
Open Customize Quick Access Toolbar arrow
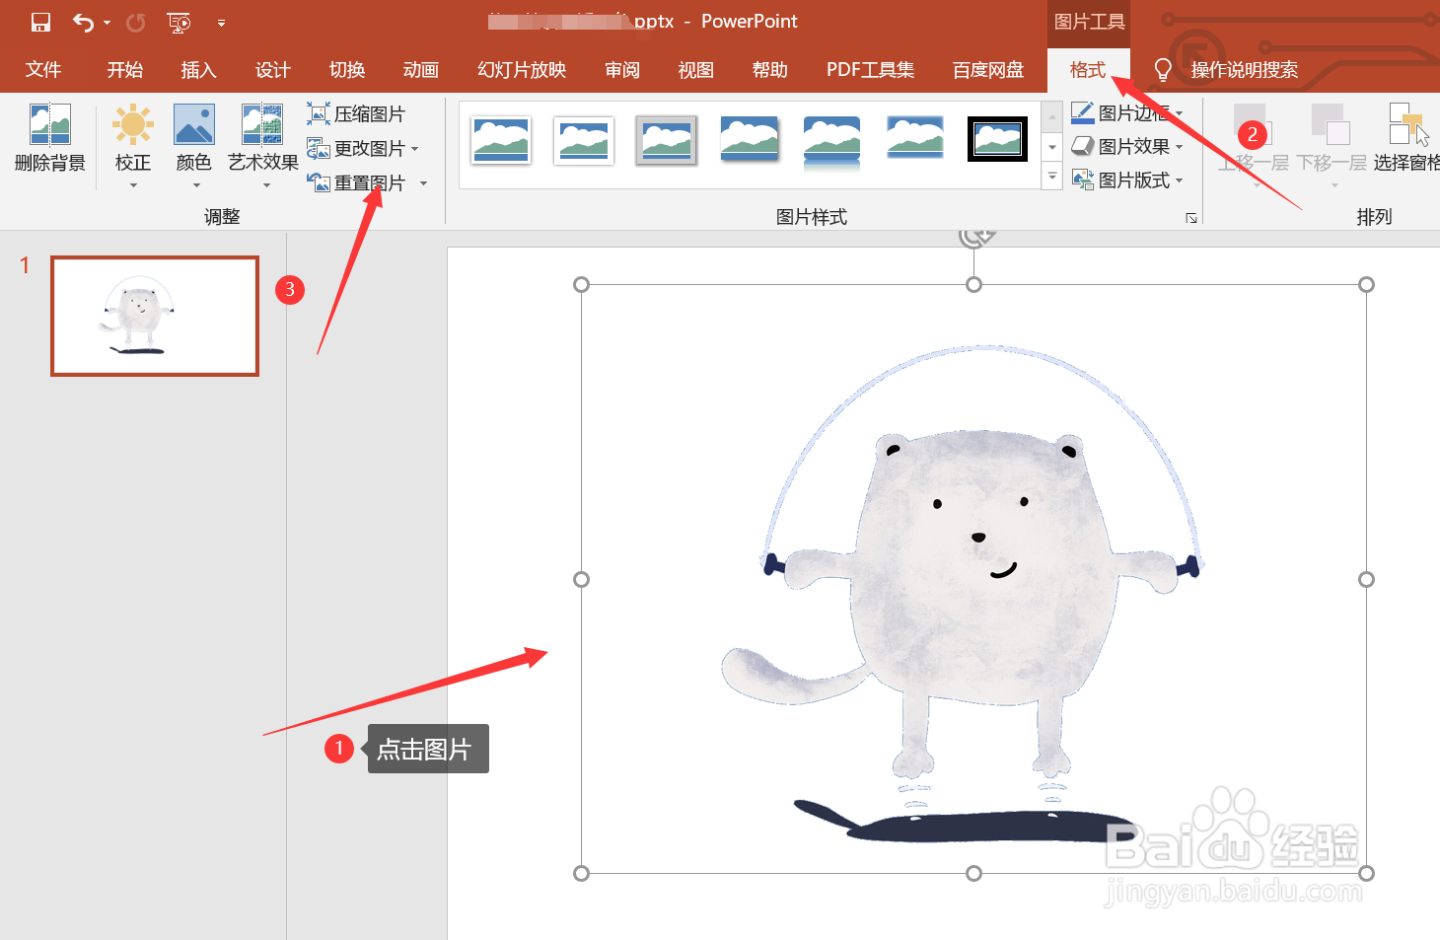pos(221,23)
